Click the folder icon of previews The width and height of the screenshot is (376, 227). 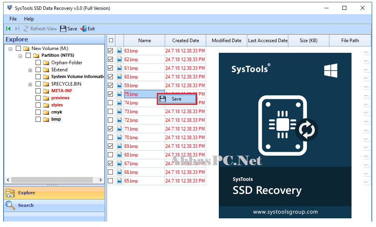pos(46,98)
